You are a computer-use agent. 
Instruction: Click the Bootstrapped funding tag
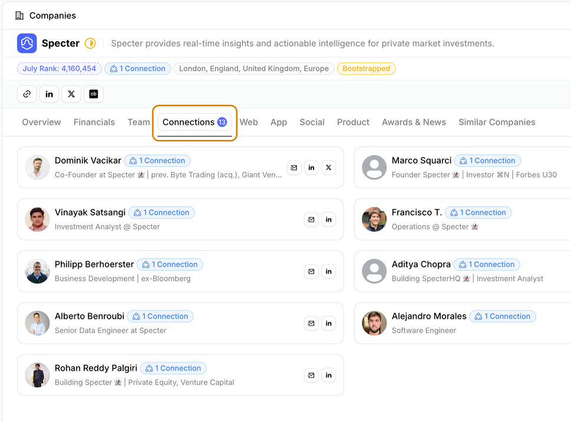tap(366, 68)
